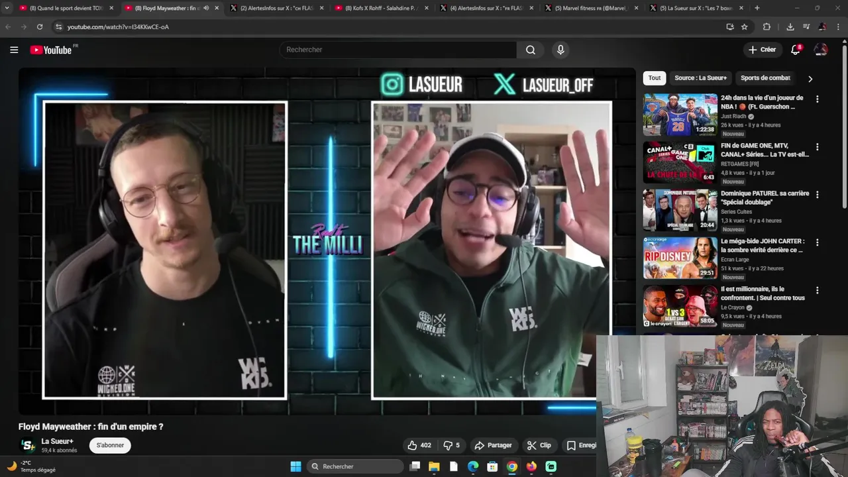Viewport: 848px width, 477px height.
Task: Open more options for 'Il est millionnaire' video
Action: [817, 290]
